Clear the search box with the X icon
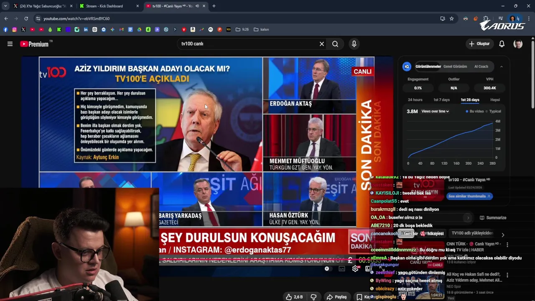The width and height of the screenshot is (535, 301). coord(322,43)
